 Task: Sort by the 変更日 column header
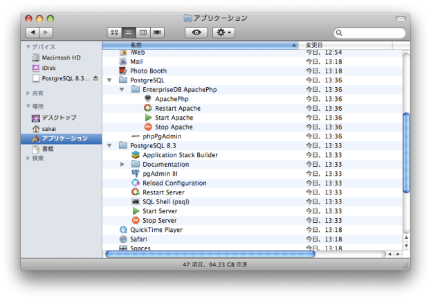[x=345, y=45]
